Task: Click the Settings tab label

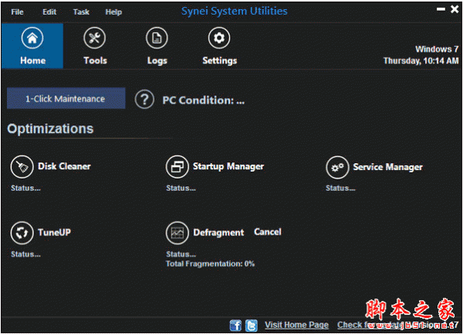Action: (220, 61)
